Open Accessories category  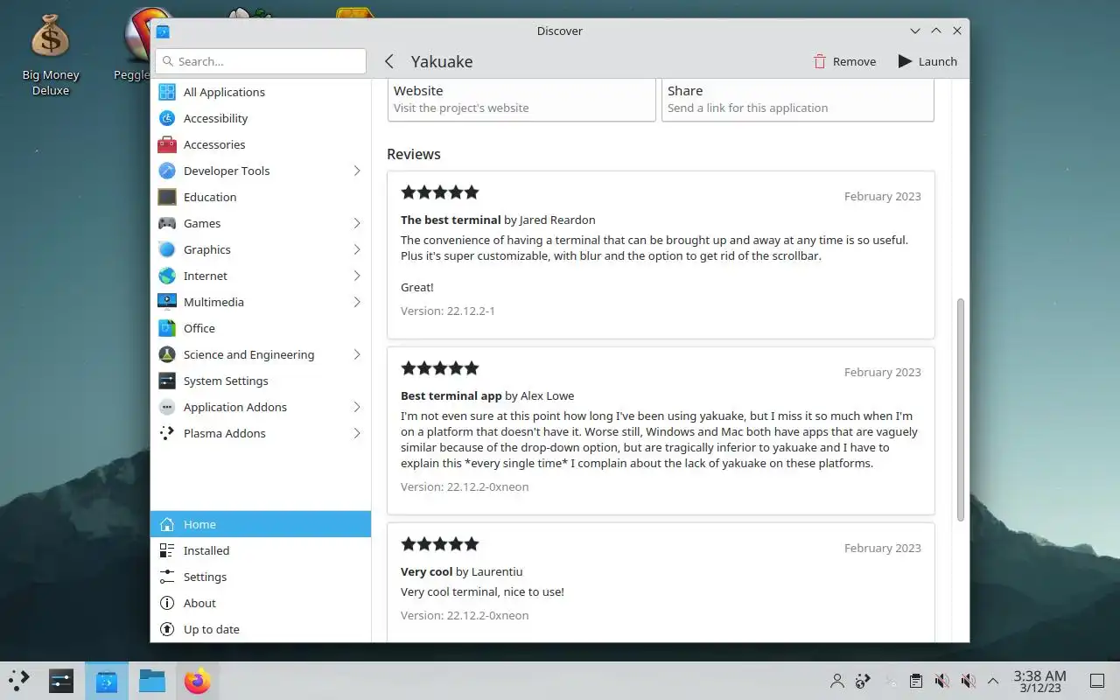(261, 144)
